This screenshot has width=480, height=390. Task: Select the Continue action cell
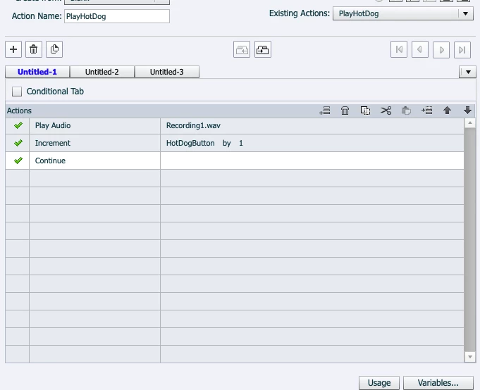click(x=94, y=161)
